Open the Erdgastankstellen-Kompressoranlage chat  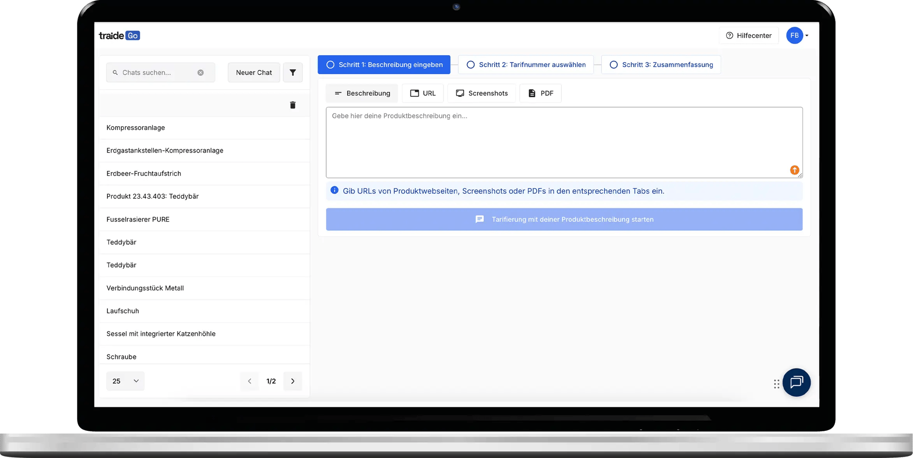tap(204, 151)
